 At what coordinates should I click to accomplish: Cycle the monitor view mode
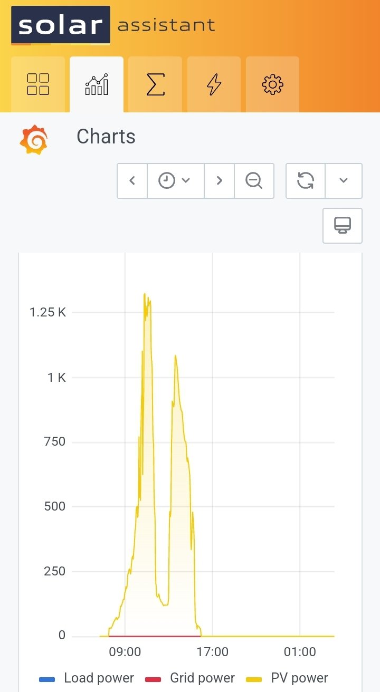tap(343, 225)
